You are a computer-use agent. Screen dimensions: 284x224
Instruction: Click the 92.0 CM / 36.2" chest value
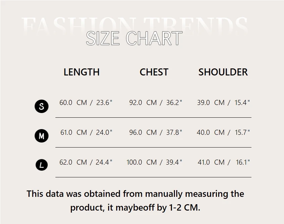pos(155,103)
